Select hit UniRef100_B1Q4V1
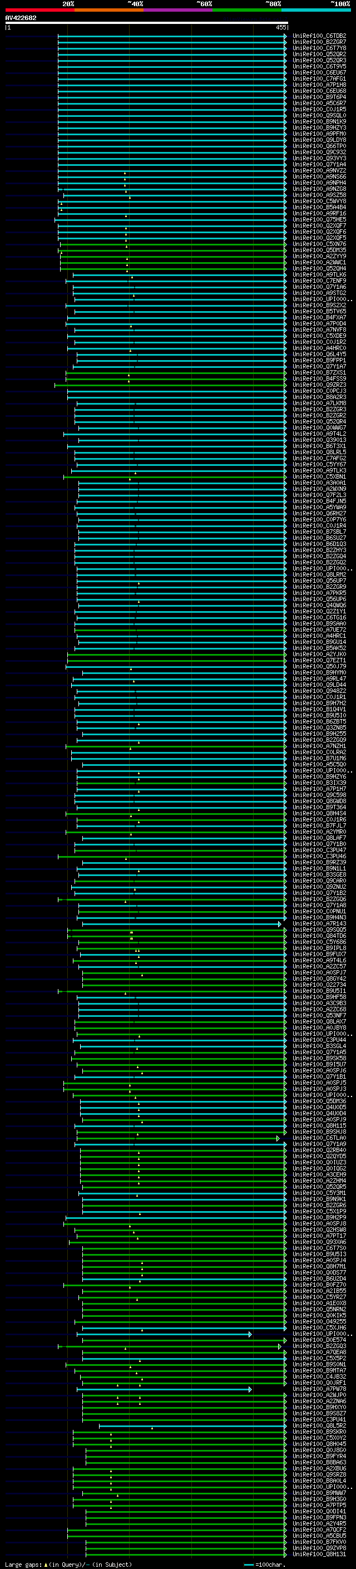Screen dimensions: 356x1569 click(x=319, y=709)
